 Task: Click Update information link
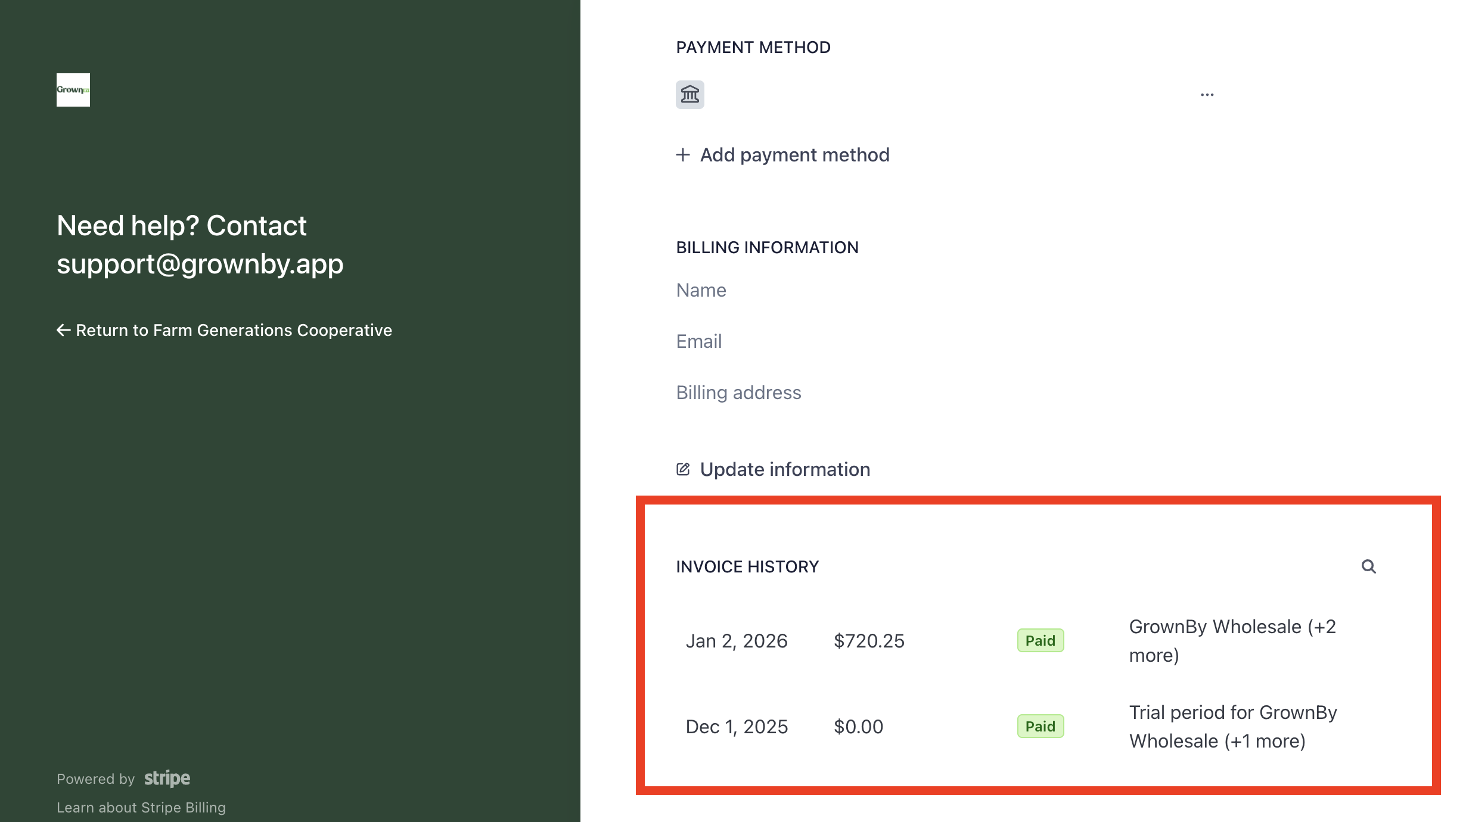coord(784,469)
